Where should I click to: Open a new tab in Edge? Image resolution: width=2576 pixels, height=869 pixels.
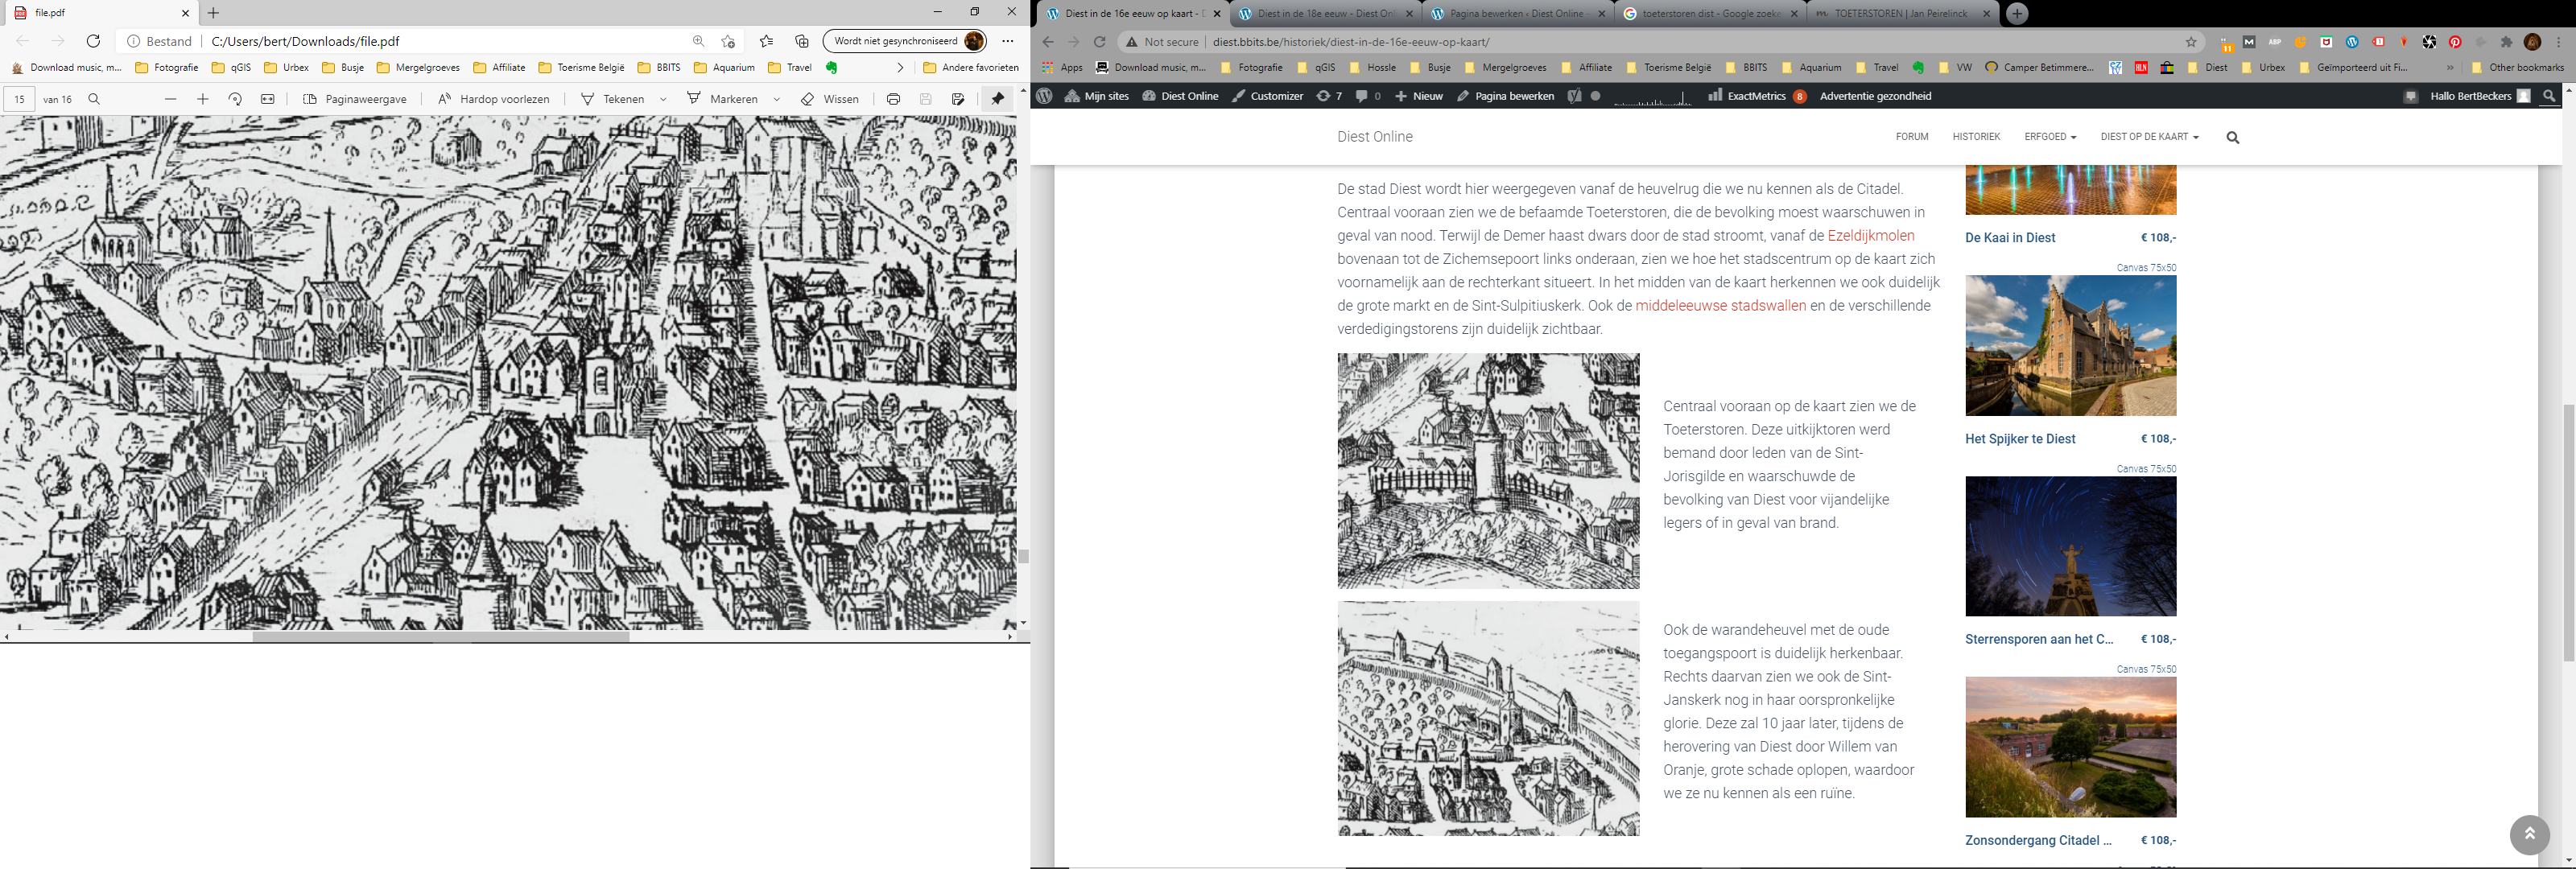tap(213, 13)
